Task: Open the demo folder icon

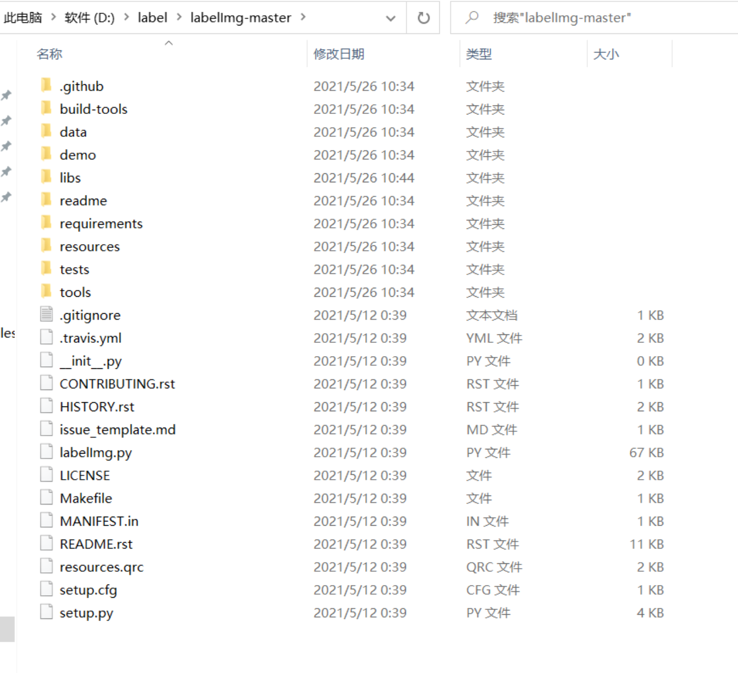Action: pos(46,154)
